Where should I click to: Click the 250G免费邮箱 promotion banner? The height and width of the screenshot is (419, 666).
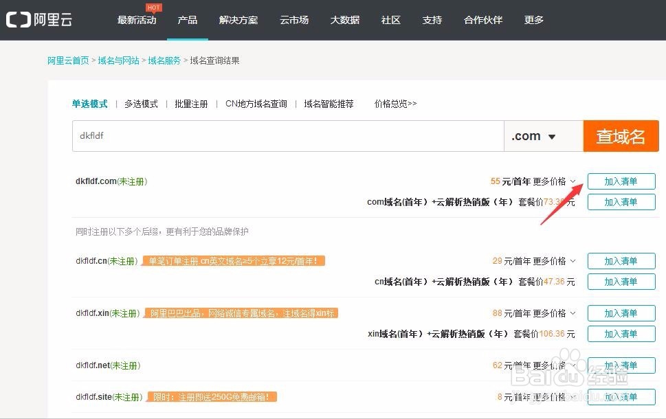coord(212,397)
